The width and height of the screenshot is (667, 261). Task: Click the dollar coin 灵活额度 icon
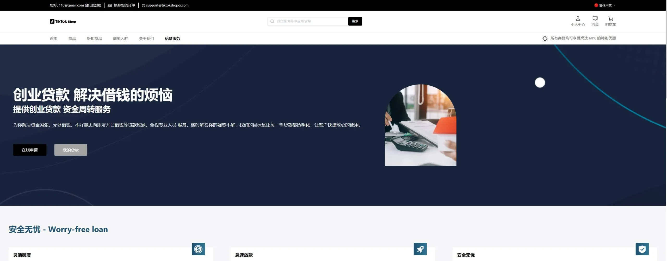pyautogui.click(x=198, y=249)
